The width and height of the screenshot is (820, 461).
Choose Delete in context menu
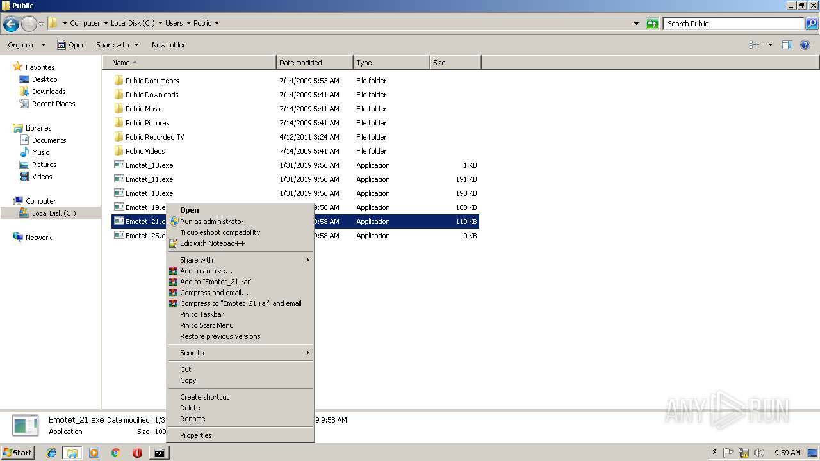click(x=240, y=408)
